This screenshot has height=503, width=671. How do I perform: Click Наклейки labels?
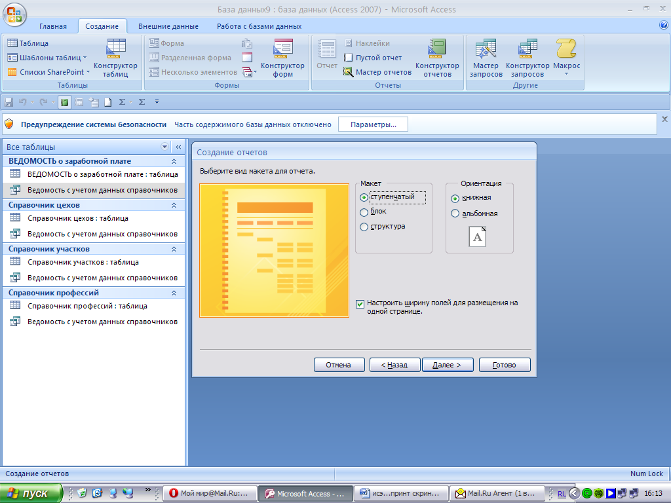pos(367,43)
